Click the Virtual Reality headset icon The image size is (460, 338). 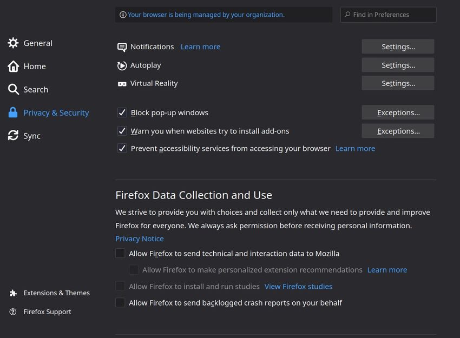pyautogui.click(x=122, y=84)
